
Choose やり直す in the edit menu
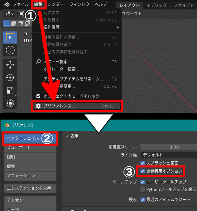77,20
